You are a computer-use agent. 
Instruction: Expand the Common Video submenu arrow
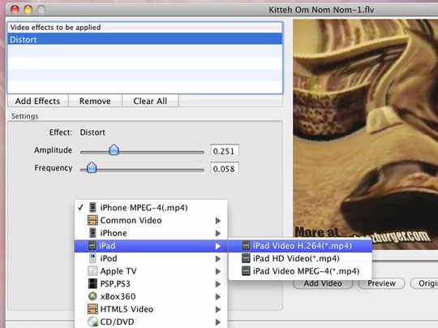(x=218, y=221)
